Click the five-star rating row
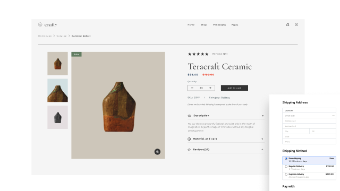Viewport: 340px width, 191px height. click(x=198, y=54)
